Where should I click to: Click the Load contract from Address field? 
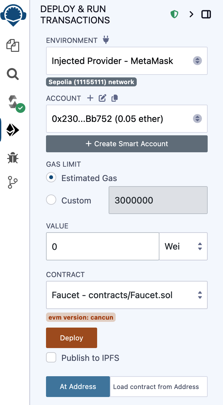(x=159, y=387)
